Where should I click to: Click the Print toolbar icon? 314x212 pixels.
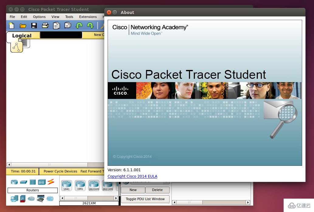pos(45,26)
